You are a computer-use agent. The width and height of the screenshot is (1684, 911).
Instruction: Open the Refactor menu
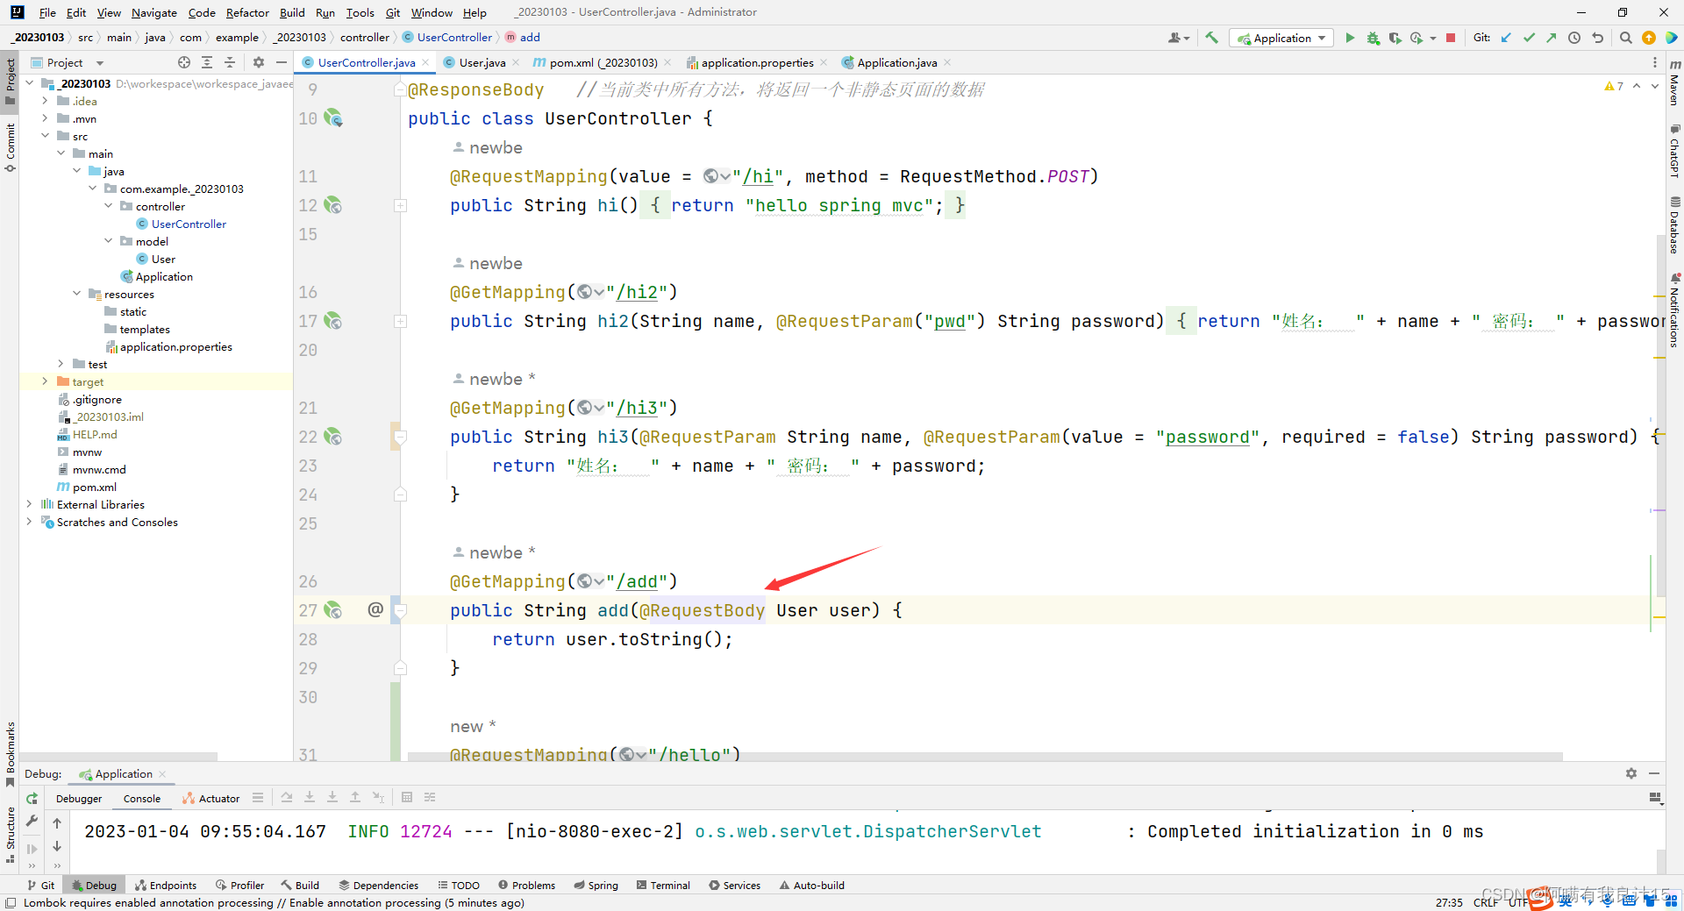tap(246, 12)
